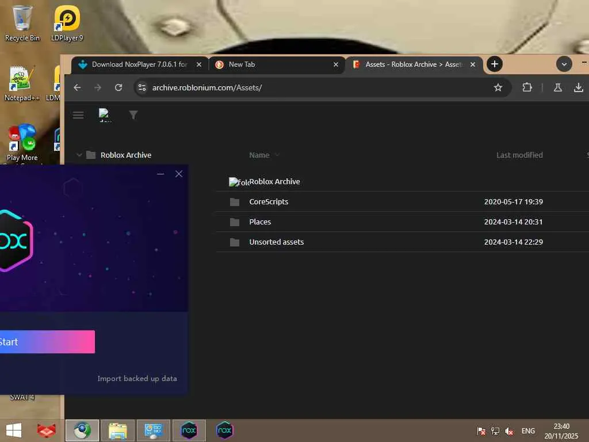The image size is (589, 442).
Task: Go forward in the browser
Action: tap(98, 87)
